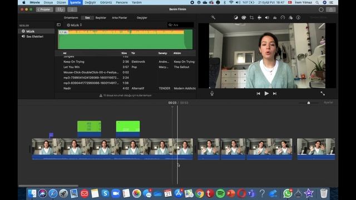Show clip information

click(298, 17)
